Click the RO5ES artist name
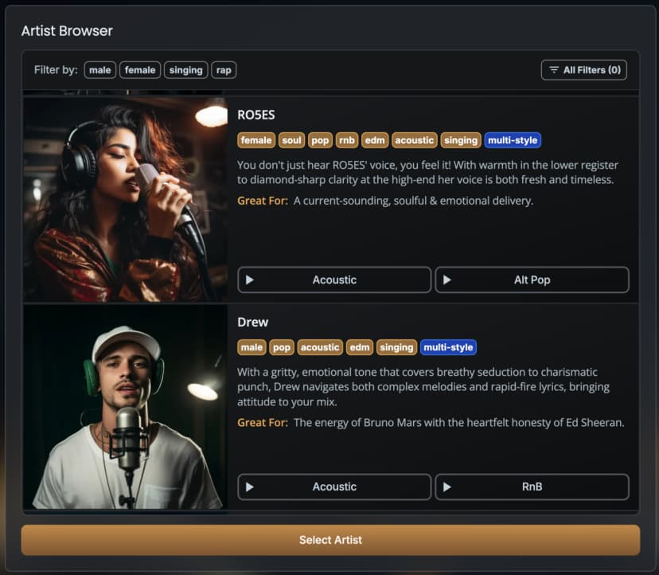The height and width of the screenshot is (575, 659). point(256,115)
